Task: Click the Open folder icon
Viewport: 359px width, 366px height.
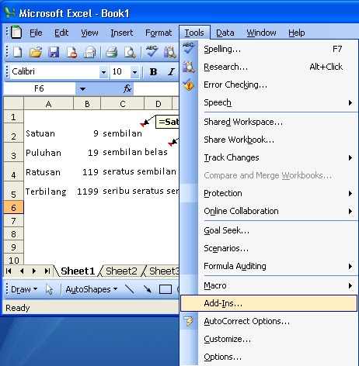Action: point(36,52)
